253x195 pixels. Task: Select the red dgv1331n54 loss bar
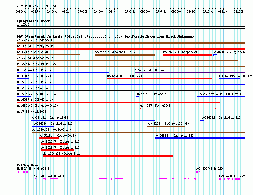tap(159, 79)
